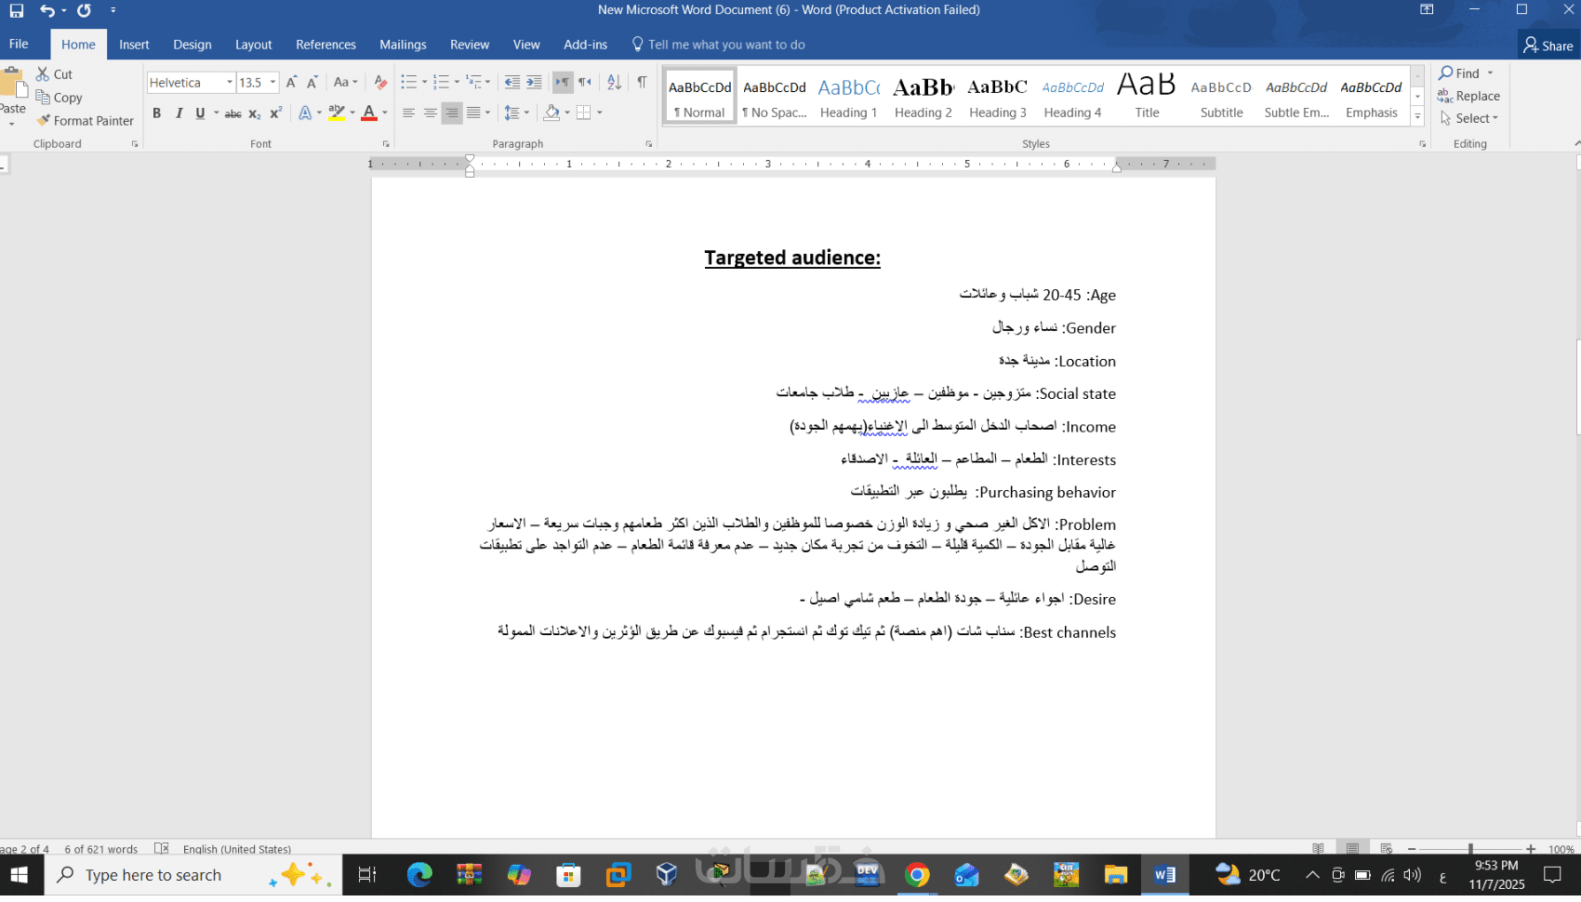1581x902 pixels.
Task: Click the zoom slider handle
Action: (x=1470, y=849)
